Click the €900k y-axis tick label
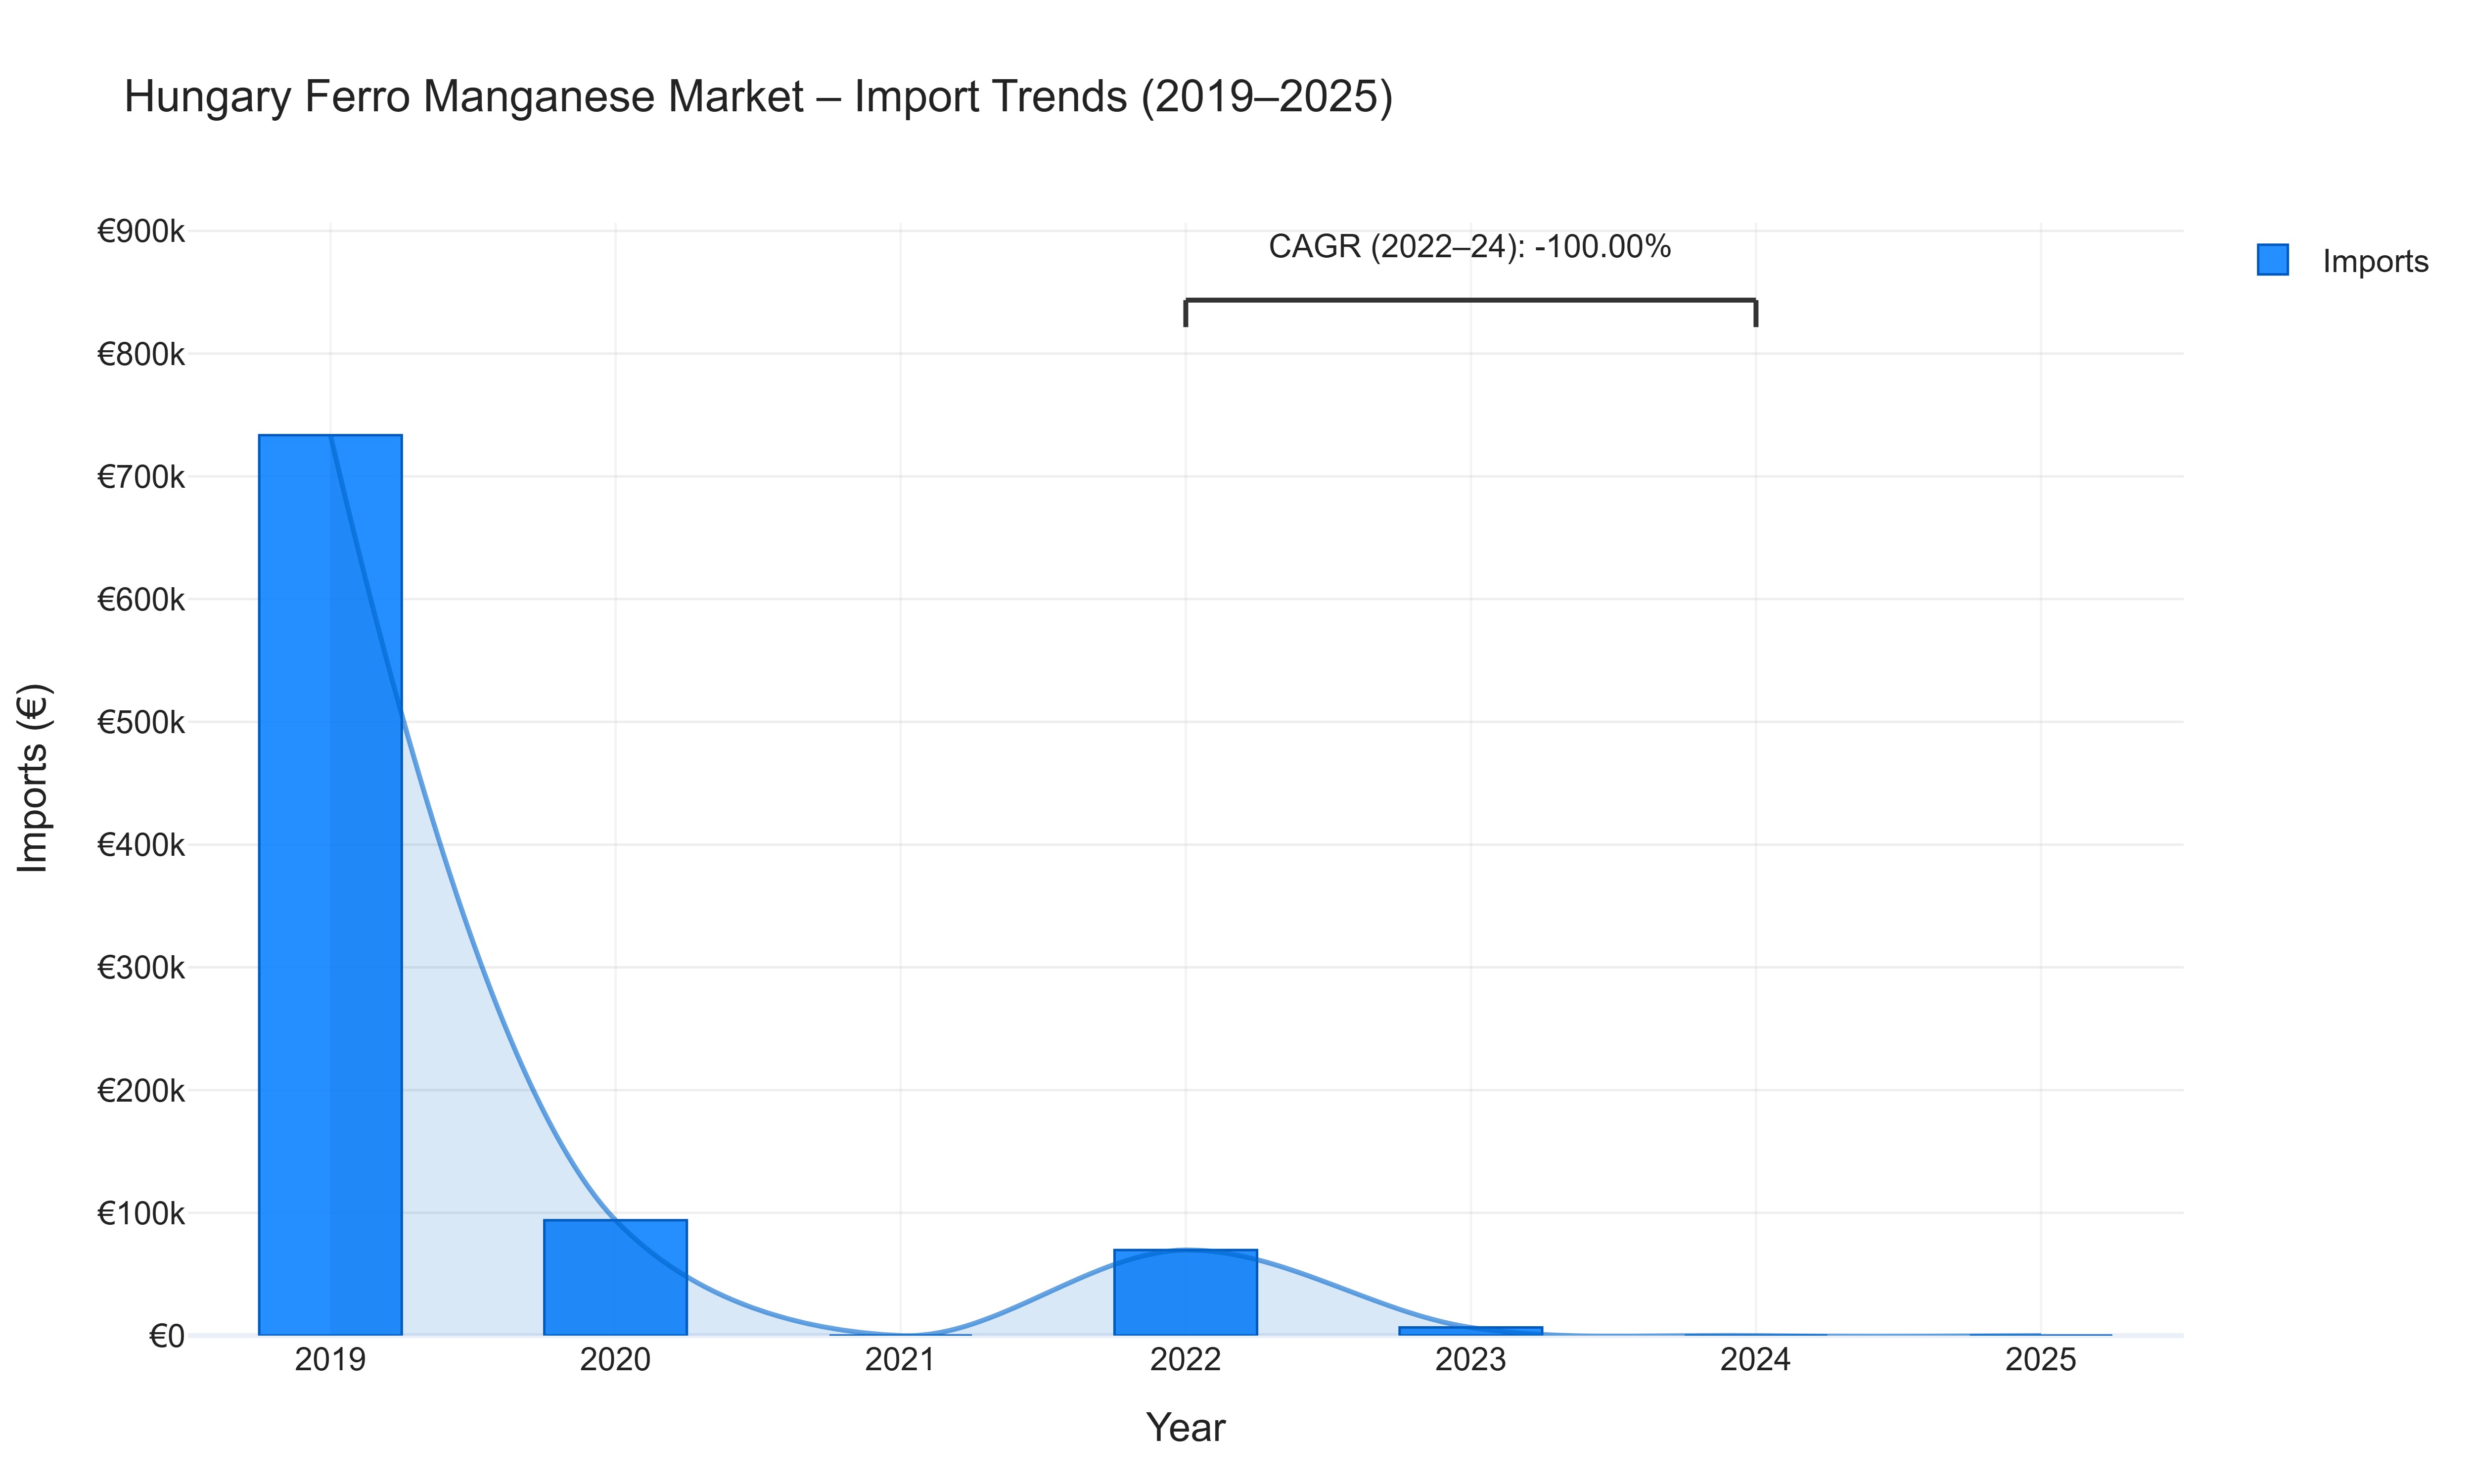Viewport: 2473px width, 1484px height. (141, 232)
